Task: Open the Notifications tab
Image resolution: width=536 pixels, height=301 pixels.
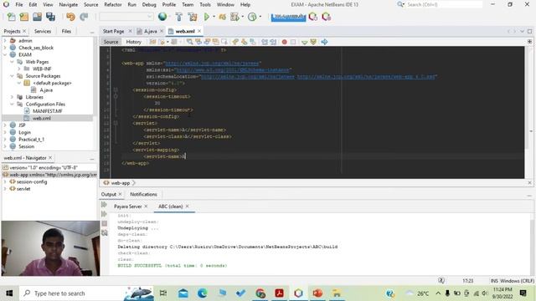Action: pyautogui.click(x=143, y=194)
